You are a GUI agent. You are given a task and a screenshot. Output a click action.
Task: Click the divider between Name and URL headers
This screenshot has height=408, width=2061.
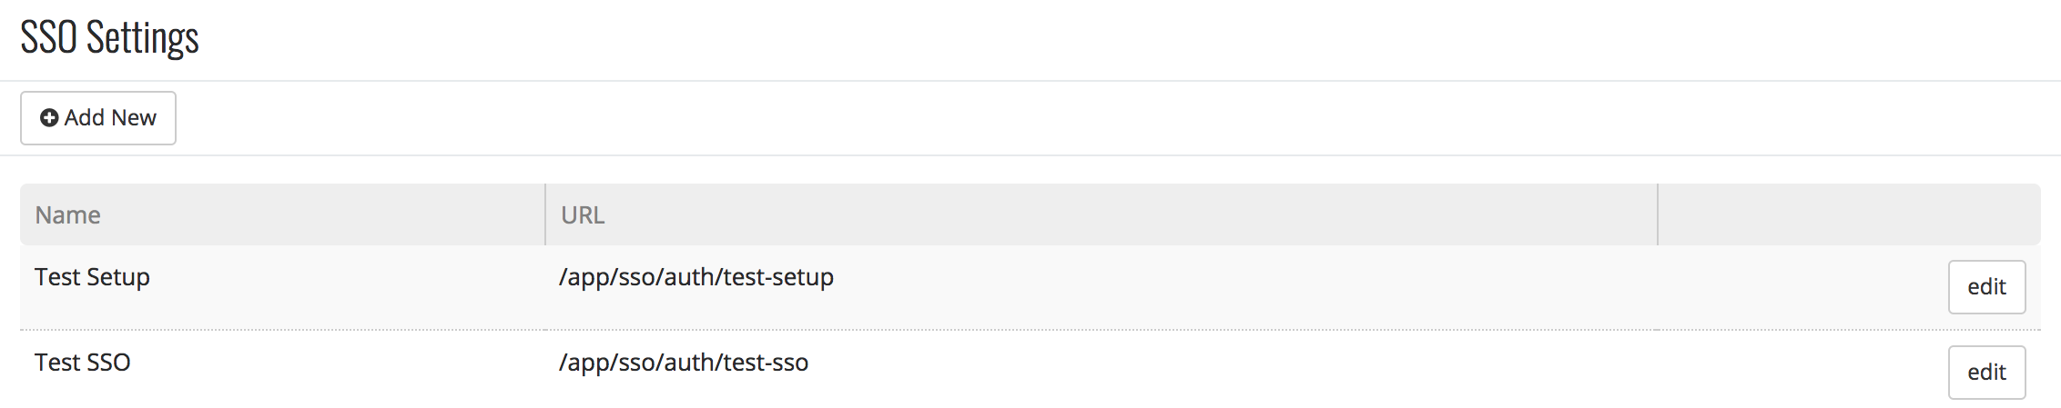545,215
